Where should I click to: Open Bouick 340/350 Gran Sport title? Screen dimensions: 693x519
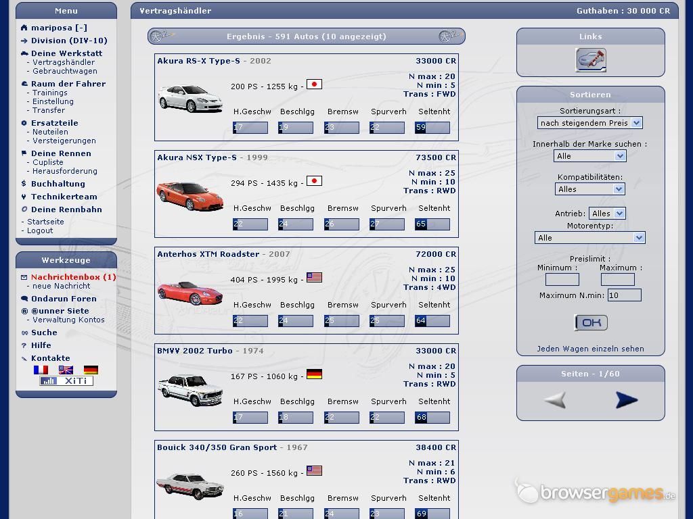(x=217, y=447)
